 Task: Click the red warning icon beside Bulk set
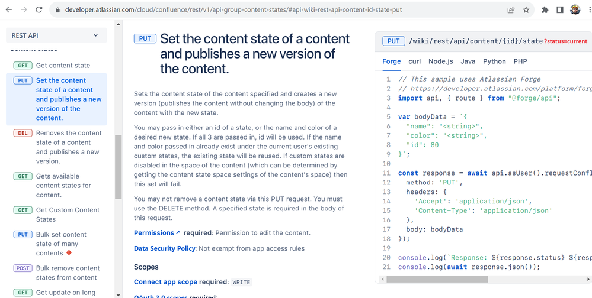[69, 253]
